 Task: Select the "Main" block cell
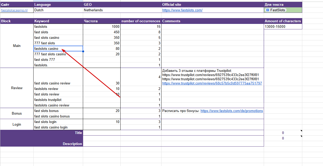click(x=17, y=46)
